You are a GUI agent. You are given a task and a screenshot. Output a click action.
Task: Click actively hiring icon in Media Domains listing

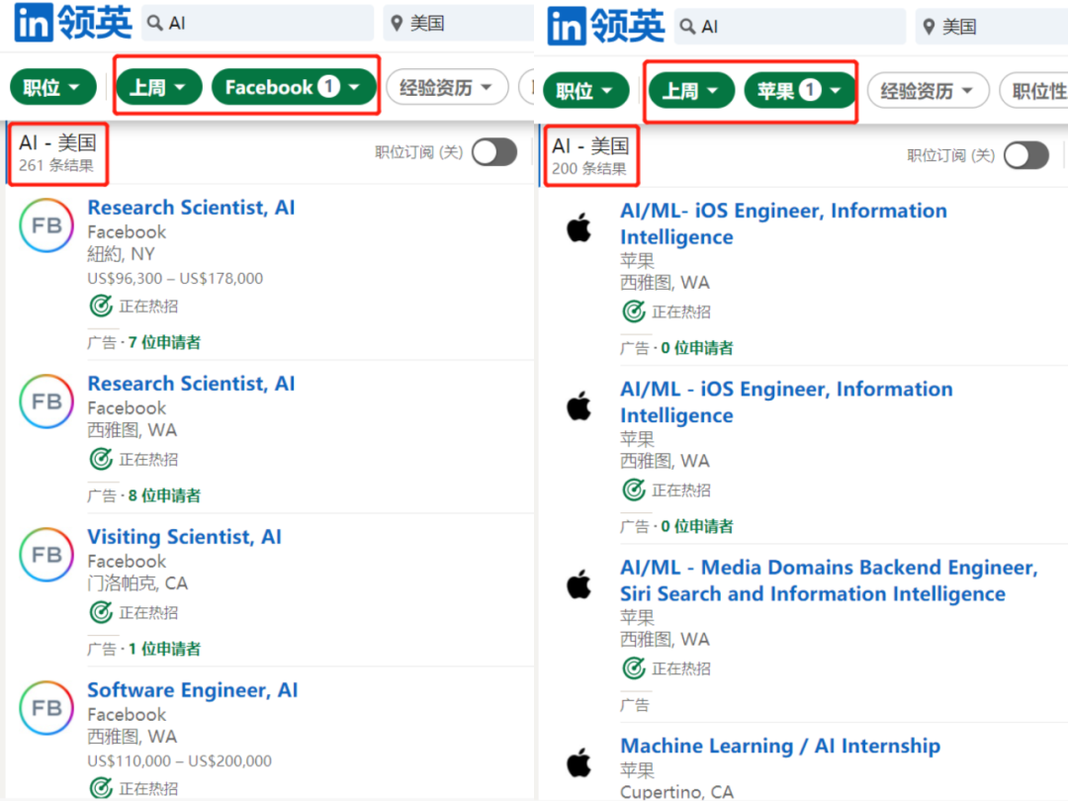click(x=634, y=668)
